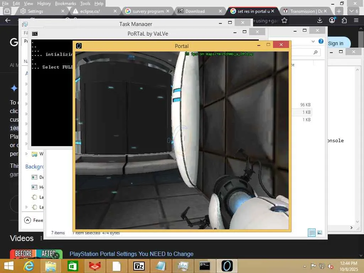Viewport: 364px width, 273px height.
Task: Open the 7-Zip taskbar icon
Action: point(139,266)
